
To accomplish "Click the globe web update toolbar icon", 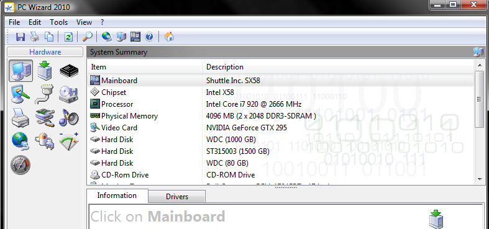I will tap(107, 37).
